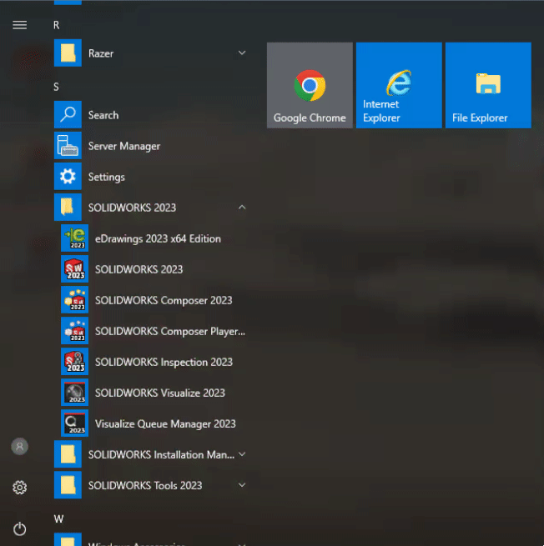Jump to letter S section header

coord(56,87)
